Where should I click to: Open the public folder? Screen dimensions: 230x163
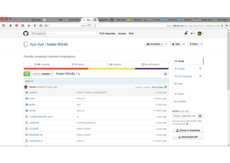pyautogui.click(x=32, y=105)
